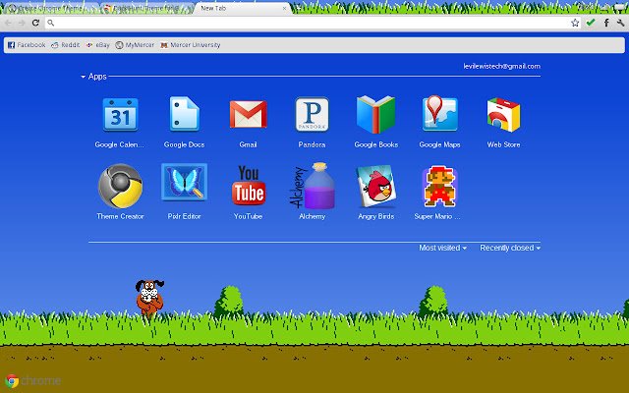Expand the Recently closed dropdown
This screenshot has height=393, width=629.
point(510,248)
